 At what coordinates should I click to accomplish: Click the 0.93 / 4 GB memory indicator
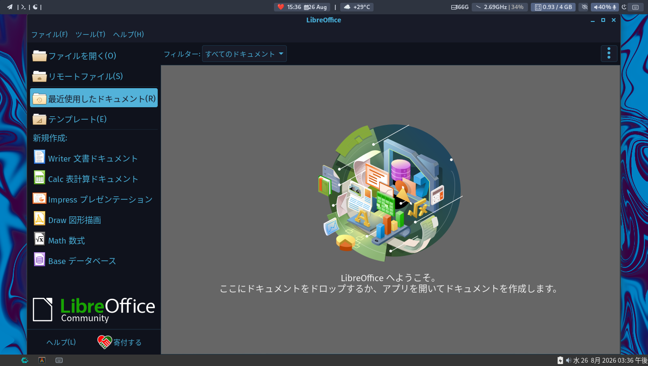pyautogui.click(x=553, y=7)
